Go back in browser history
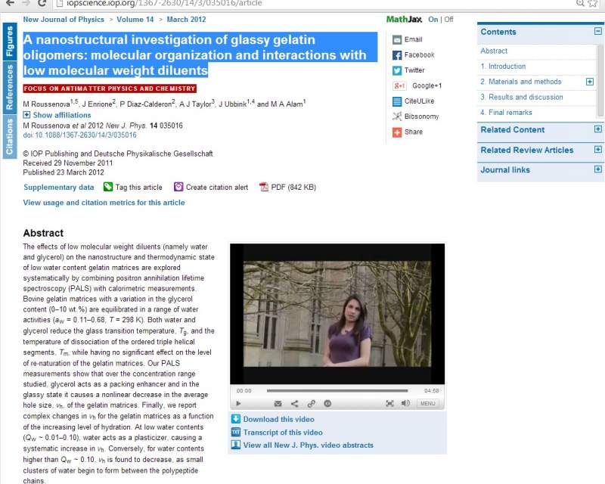 10,3
